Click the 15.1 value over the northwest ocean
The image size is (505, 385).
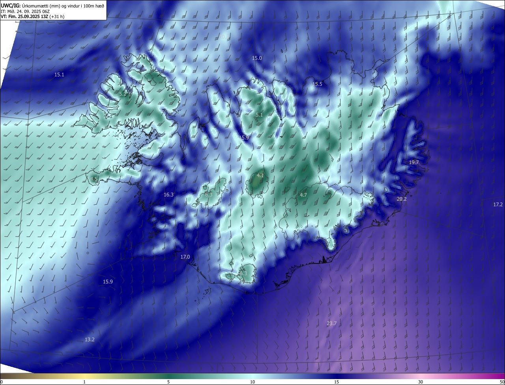[59, 74]
